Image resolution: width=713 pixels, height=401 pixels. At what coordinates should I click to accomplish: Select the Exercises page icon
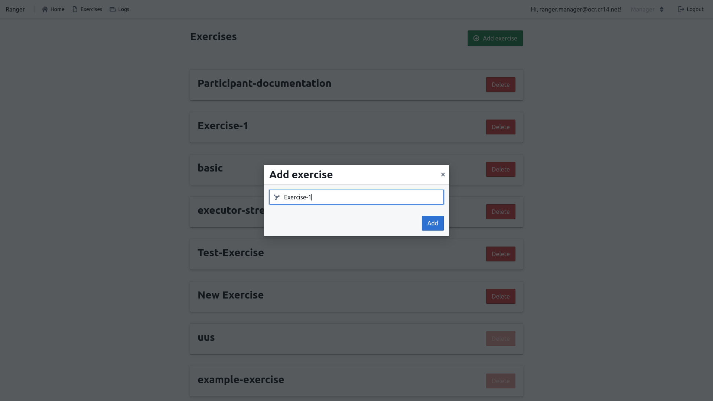pos(75,9)
